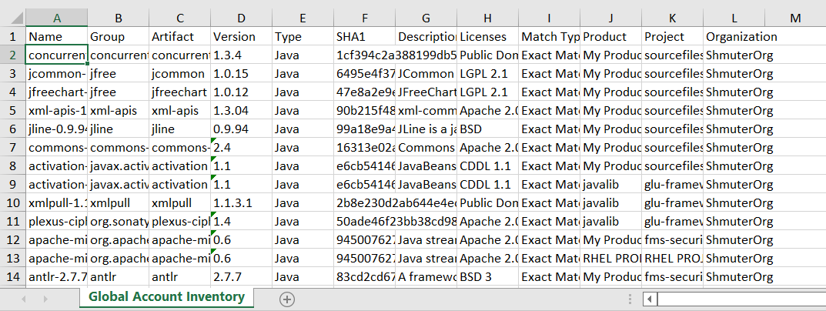
Task: Select the Type cell in row 5
Action: click(303, 110)
